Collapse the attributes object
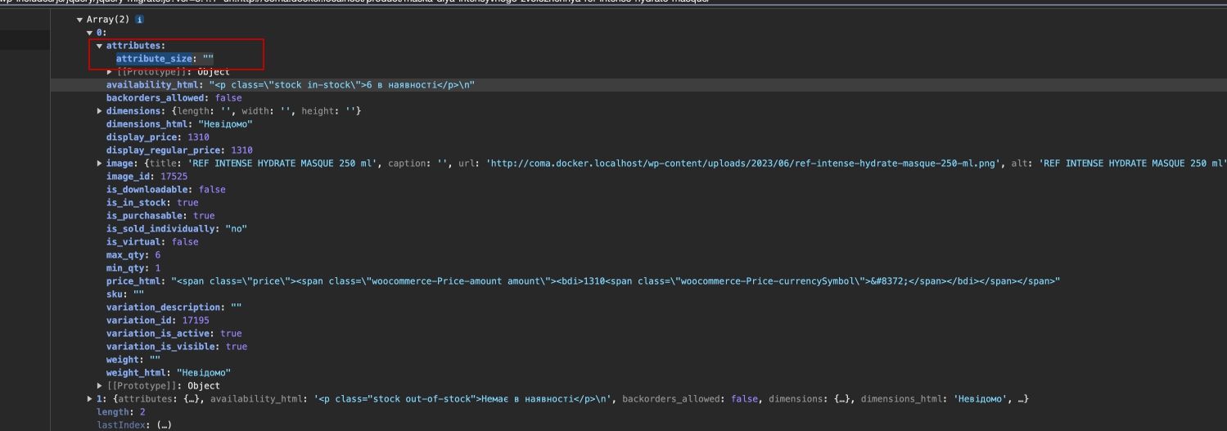The width and height of the screenshot is (1227, 431). tap(100, 46)
